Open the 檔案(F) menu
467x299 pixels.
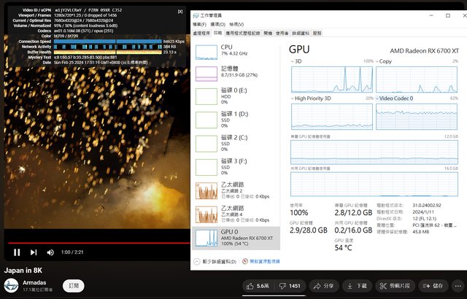click(199, 23)
